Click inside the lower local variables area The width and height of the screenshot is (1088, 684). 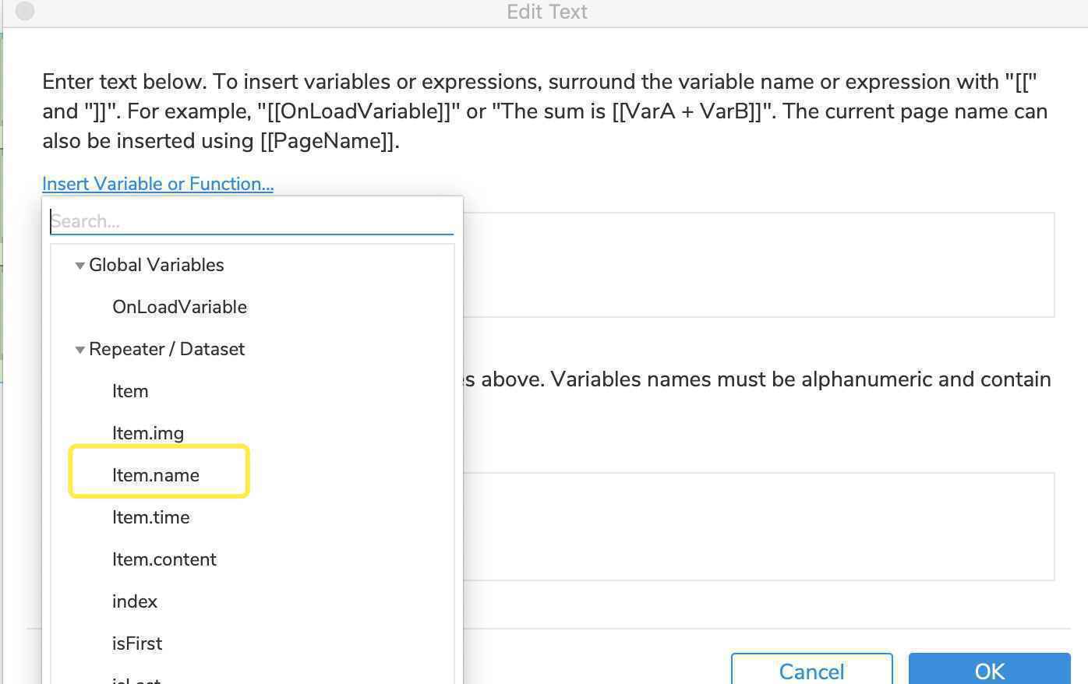pyautogui.click(x=758, y=527)
